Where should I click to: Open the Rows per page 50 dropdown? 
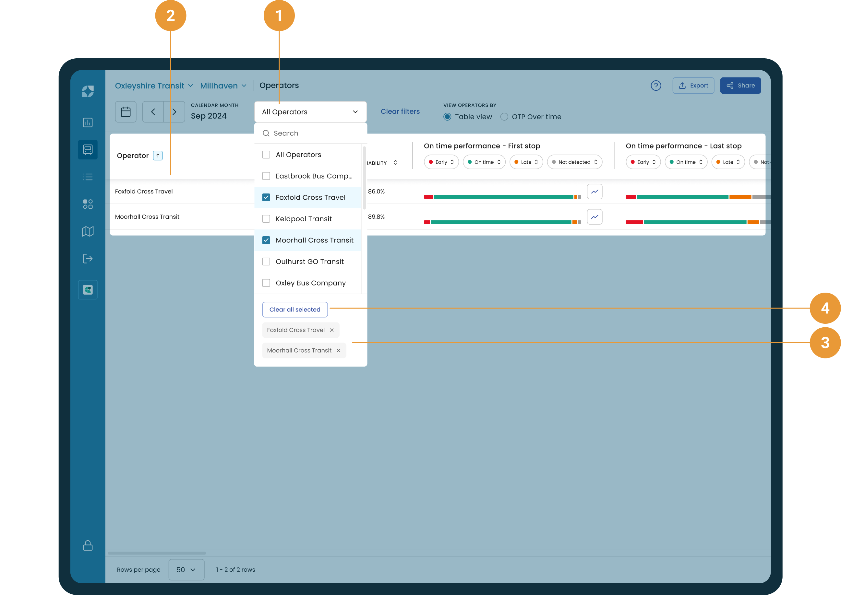(186, 569)
